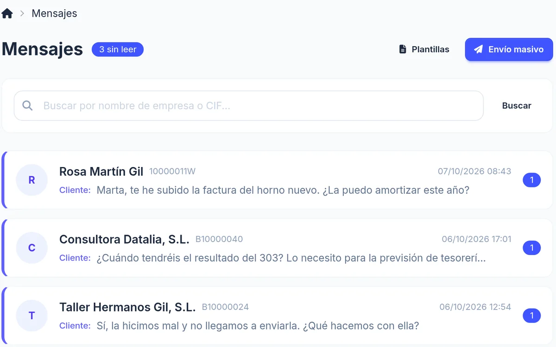556x347 pixels.
Task: Click unread badge on Consultora Datalia row
Action: (531, 248)
